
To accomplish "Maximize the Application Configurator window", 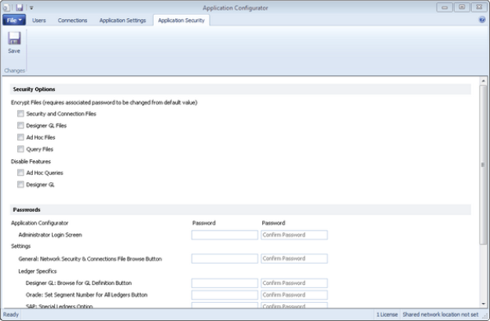I will pos(462,7).
